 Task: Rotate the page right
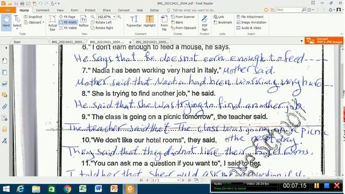click(x=102, y=28)
